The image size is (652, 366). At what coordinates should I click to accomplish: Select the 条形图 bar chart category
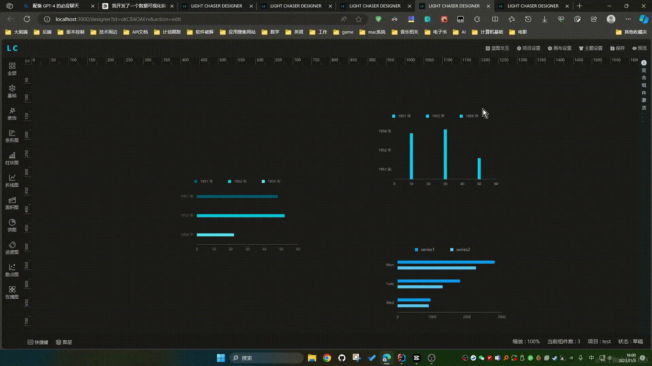[x=12, y=136]
